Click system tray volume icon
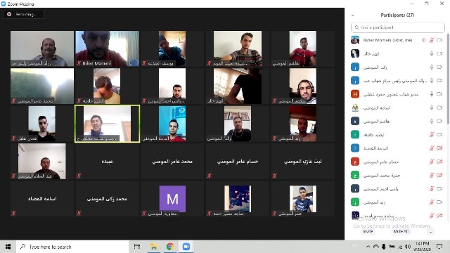Viewport: 450px width, 253px height. tap(408, 247)
